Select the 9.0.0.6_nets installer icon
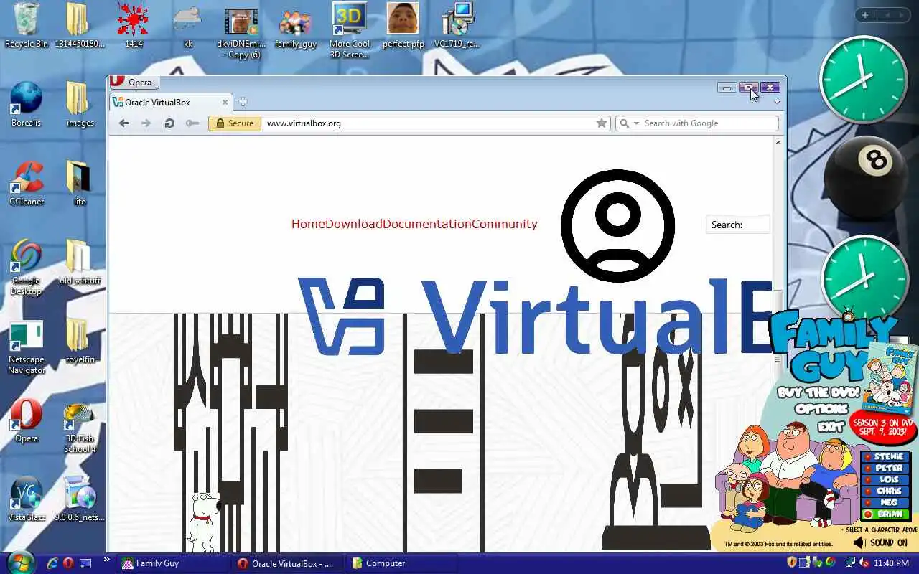The image size is (919, 574). click(80, 499)
